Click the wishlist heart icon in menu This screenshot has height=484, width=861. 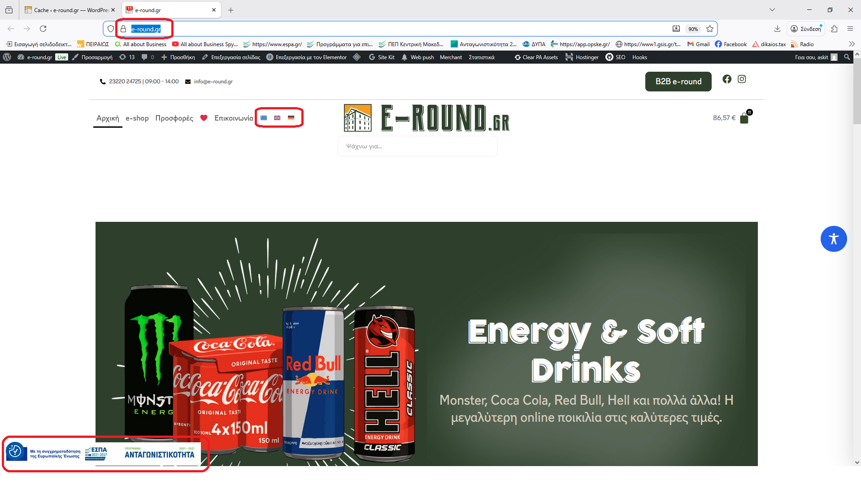tap(204, 118)
